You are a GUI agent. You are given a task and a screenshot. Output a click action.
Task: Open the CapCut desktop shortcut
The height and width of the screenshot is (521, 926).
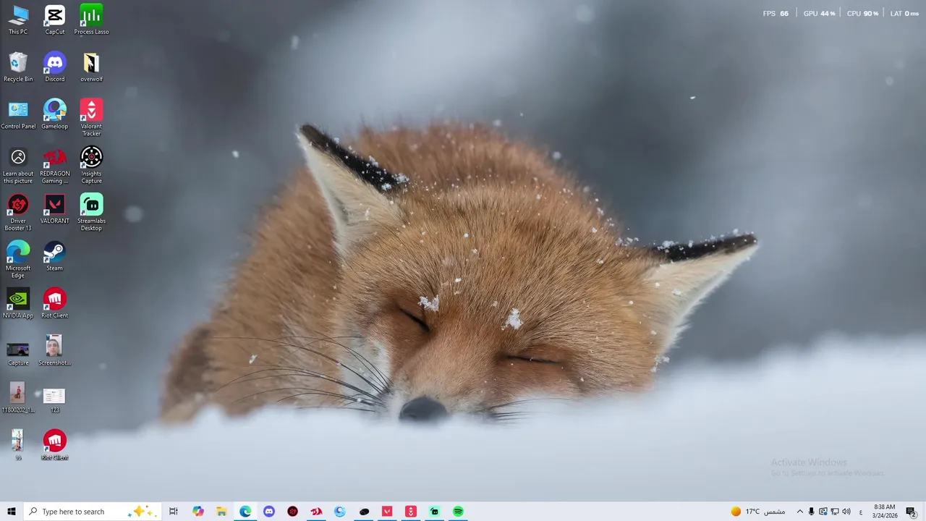55,20
